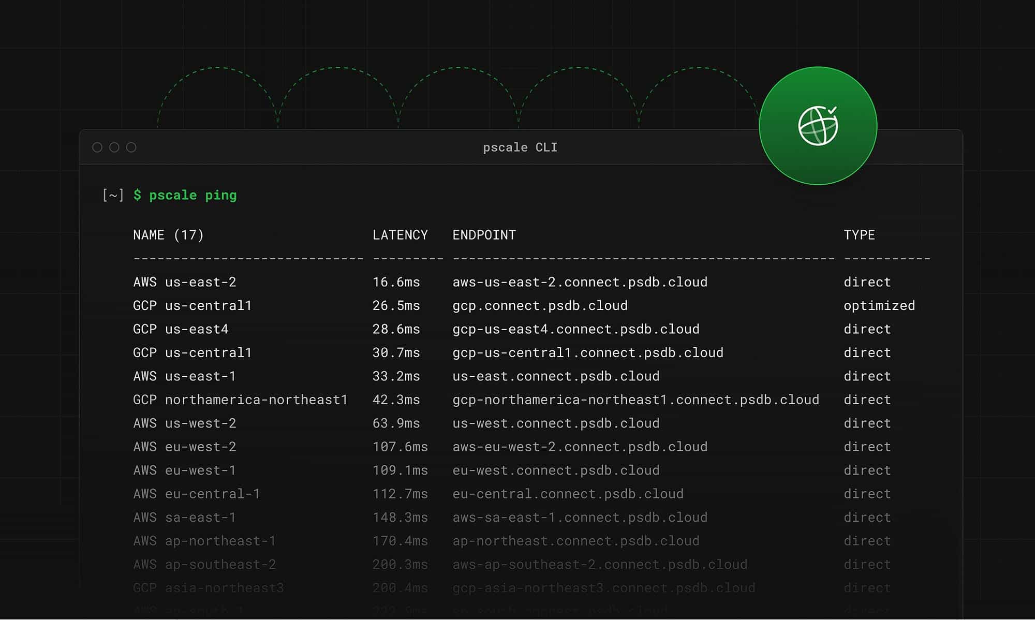Sort by the TYPE column header
The width and height of the screenshot is (1035, 620).
click(x=859, y=234)
